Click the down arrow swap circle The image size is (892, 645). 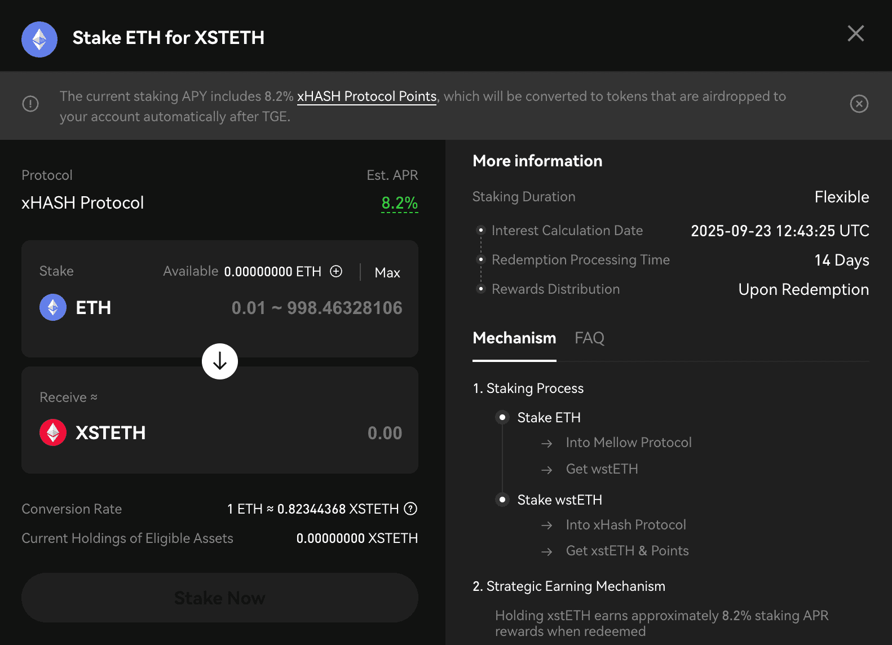[x=220, y=361]
